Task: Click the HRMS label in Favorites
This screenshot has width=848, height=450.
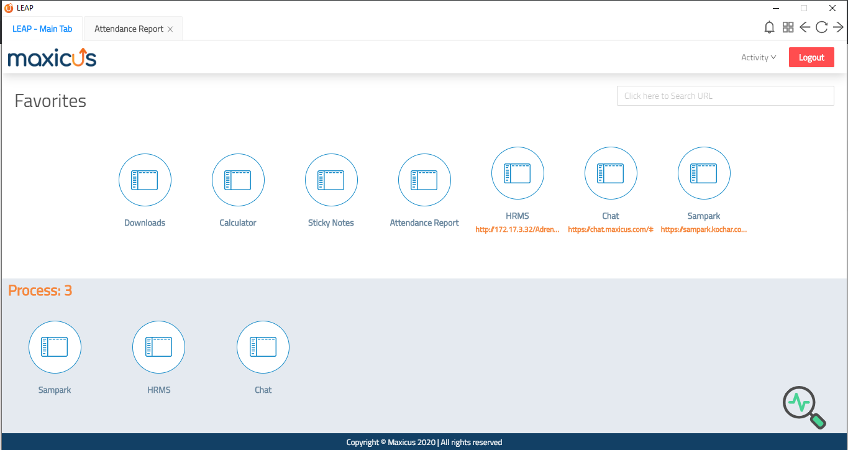Action: coord(517,216)
